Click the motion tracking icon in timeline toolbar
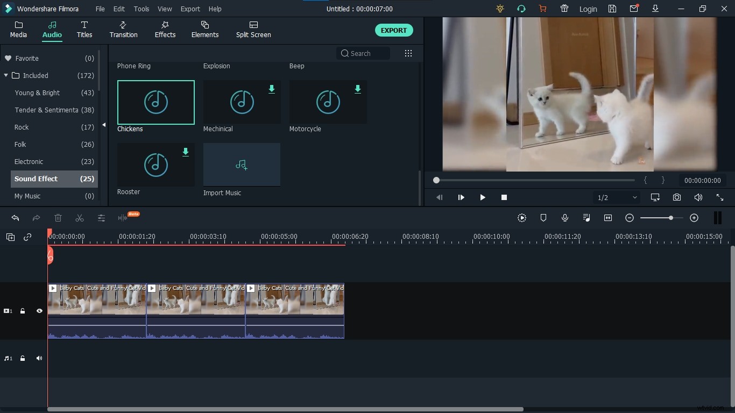This screenshot has width=735, height=413. (521, 218)
